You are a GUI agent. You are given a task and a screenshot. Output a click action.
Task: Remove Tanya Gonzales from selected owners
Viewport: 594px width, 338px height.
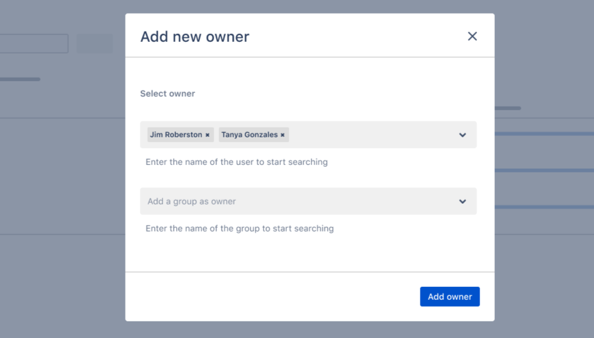283,135
